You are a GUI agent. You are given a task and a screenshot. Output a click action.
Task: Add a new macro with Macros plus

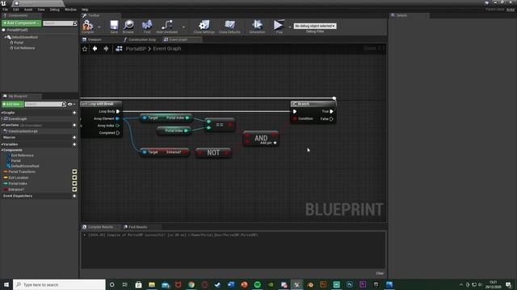[74, 138]
